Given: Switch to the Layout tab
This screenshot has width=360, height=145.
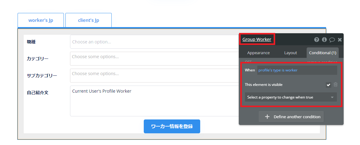Looking at the screenshot, I should (x=290, y=53).
